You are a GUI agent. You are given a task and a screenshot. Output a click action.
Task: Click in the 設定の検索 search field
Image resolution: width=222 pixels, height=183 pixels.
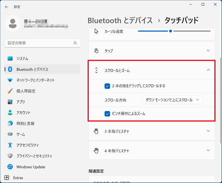pyautogui.click(x=42, y=43)
